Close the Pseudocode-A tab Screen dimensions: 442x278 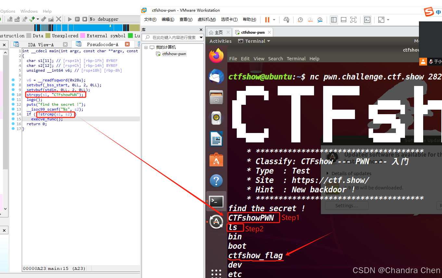(x=127, y=44)
